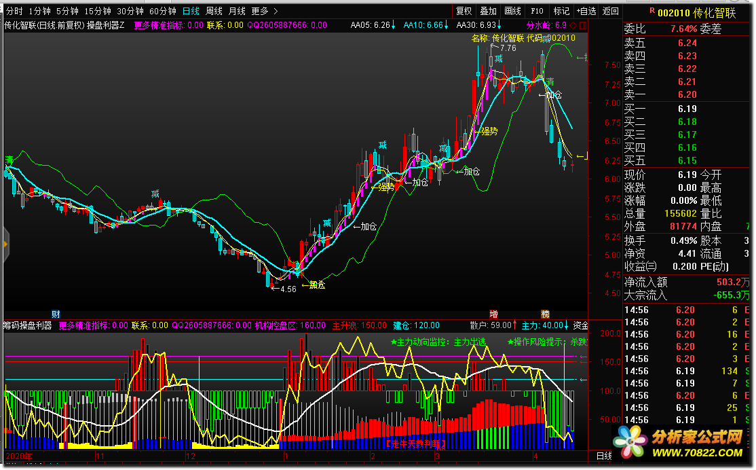Click the 收益(三) 0.200 value

685,266
